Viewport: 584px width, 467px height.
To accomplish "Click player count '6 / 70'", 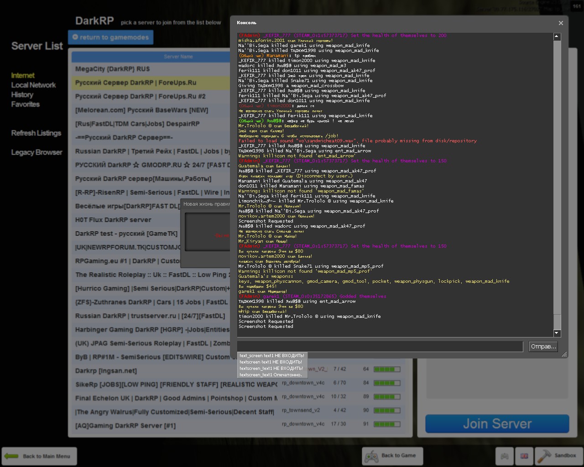I will 339,383.
